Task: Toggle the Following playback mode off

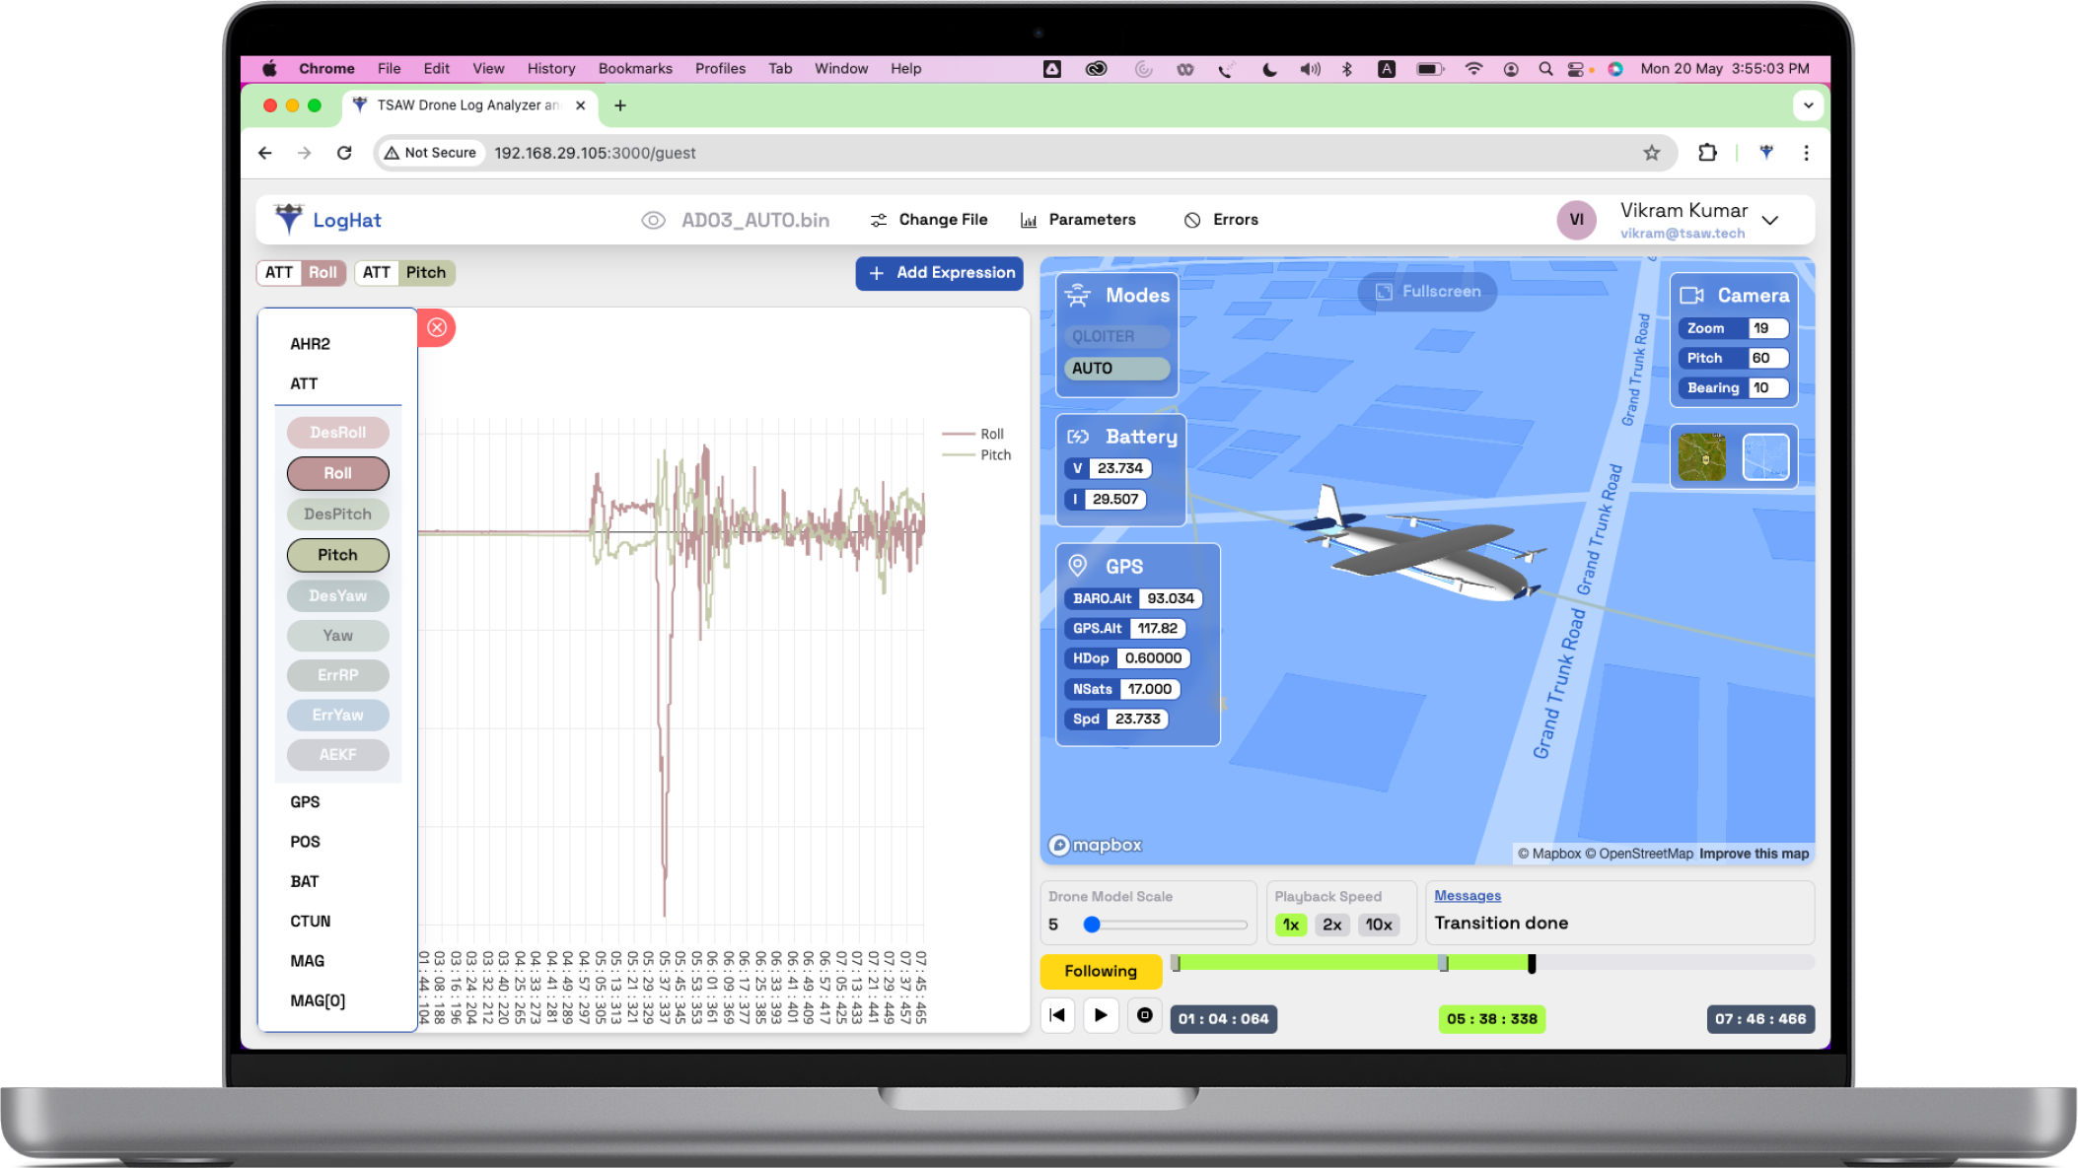Action: (x=1100, y=971)
